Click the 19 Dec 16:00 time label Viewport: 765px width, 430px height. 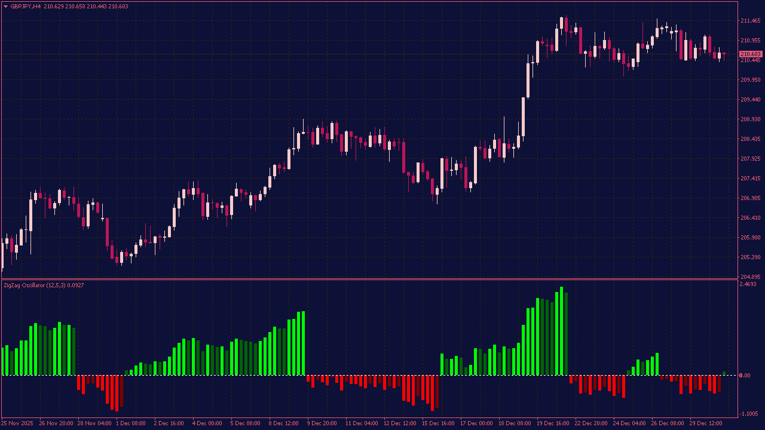point(553,423)
